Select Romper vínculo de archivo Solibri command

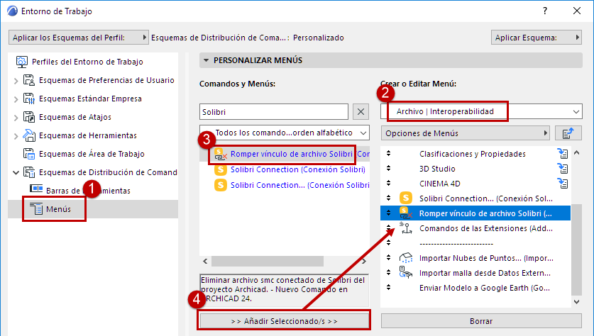pos(285,154)
